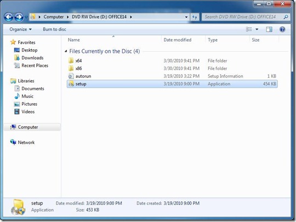Click the Pictures library icon
Viewport: 296px width, 222px height.
click(x=17, y=104)
